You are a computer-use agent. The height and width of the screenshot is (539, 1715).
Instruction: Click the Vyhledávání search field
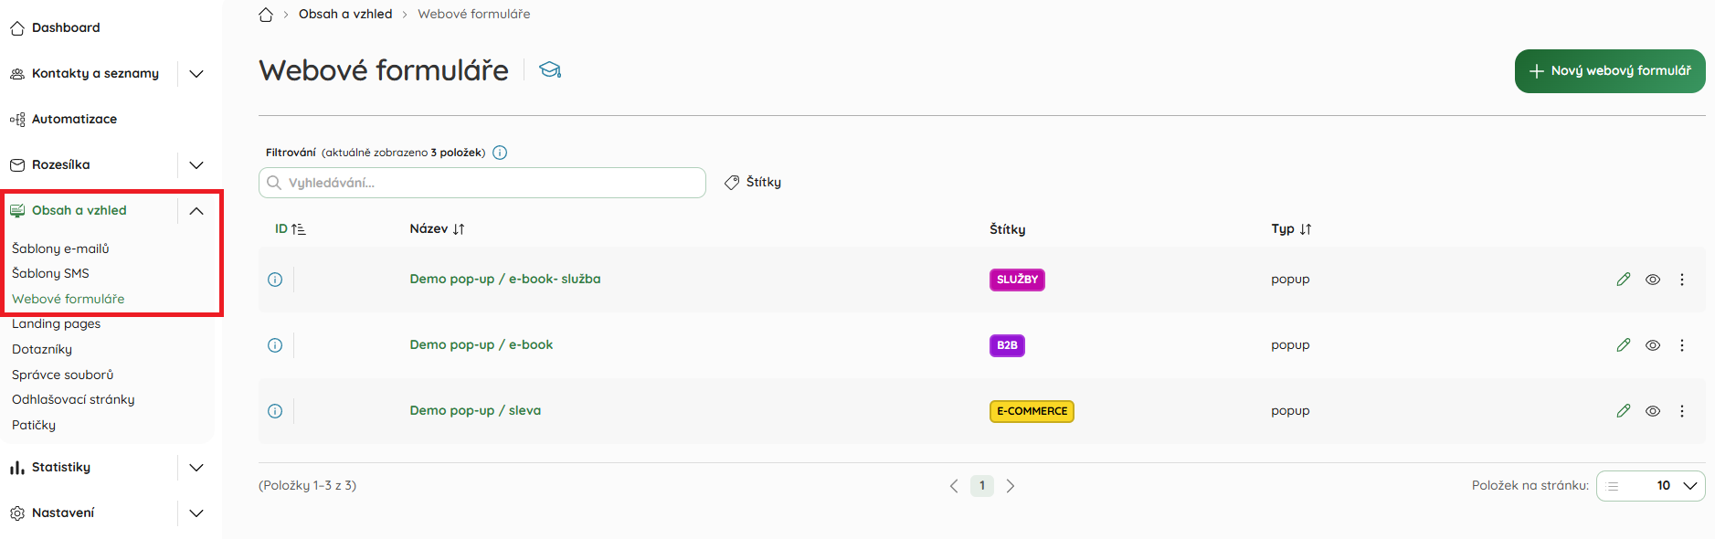[482, 183]
